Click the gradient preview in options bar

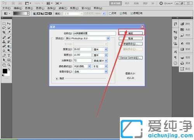click(x=20, y=14)
